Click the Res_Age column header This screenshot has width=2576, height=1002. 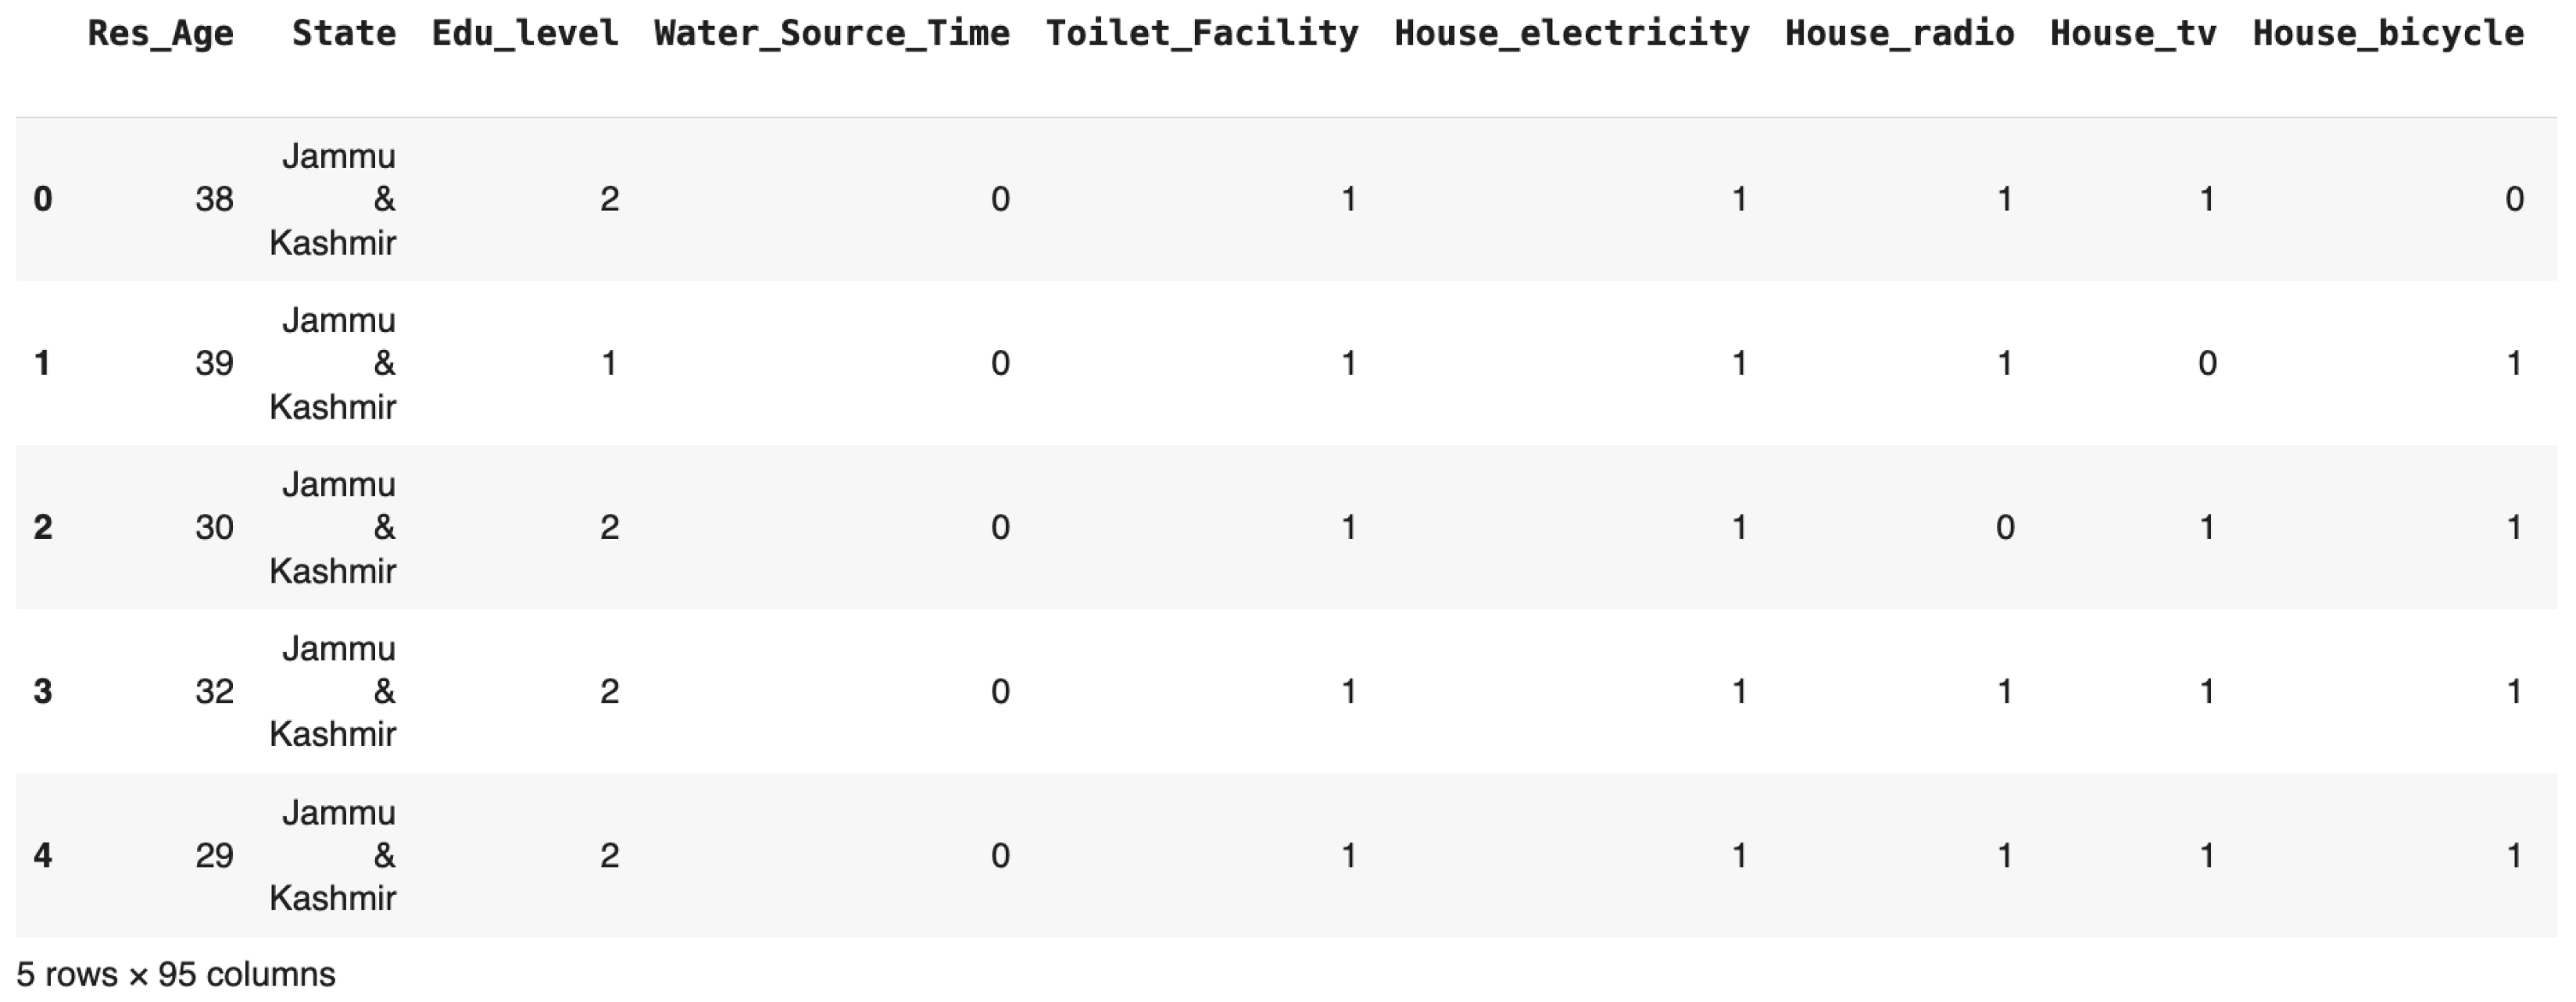coord(161,34)
